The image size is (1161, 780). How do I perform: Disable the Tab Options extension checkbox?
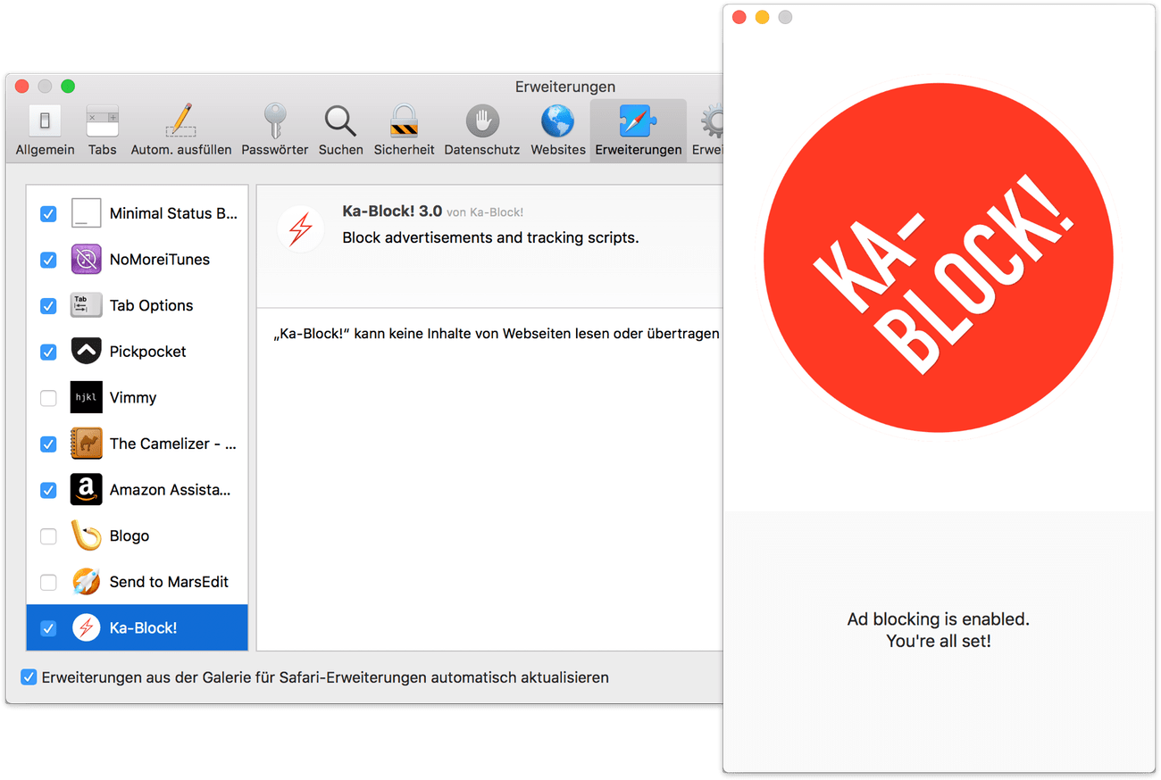pos(48,306)
